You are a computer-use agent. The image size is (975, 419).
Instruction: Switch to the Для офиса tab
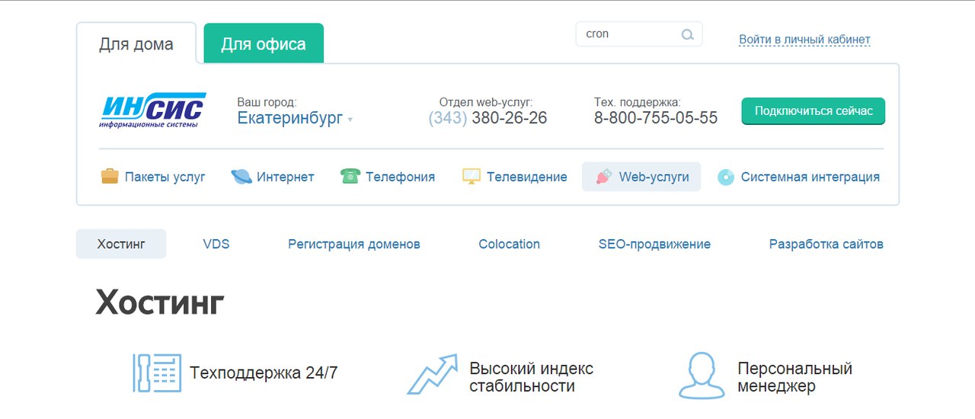click(x=264, y=44)
